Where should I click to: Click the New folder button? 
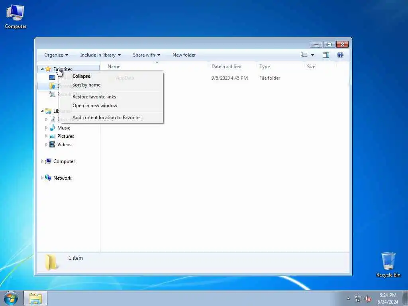point(184,55)
